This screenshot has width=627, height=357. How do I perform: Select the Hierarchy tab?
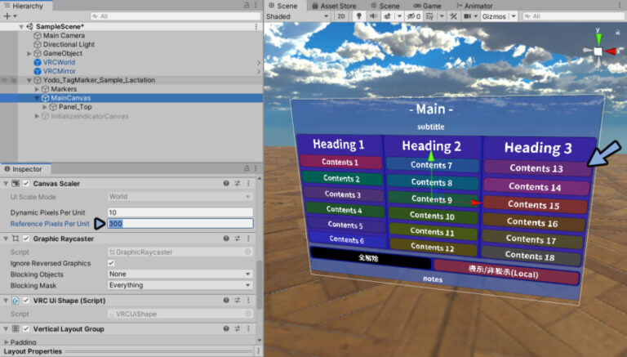click(x=24, y=6)
